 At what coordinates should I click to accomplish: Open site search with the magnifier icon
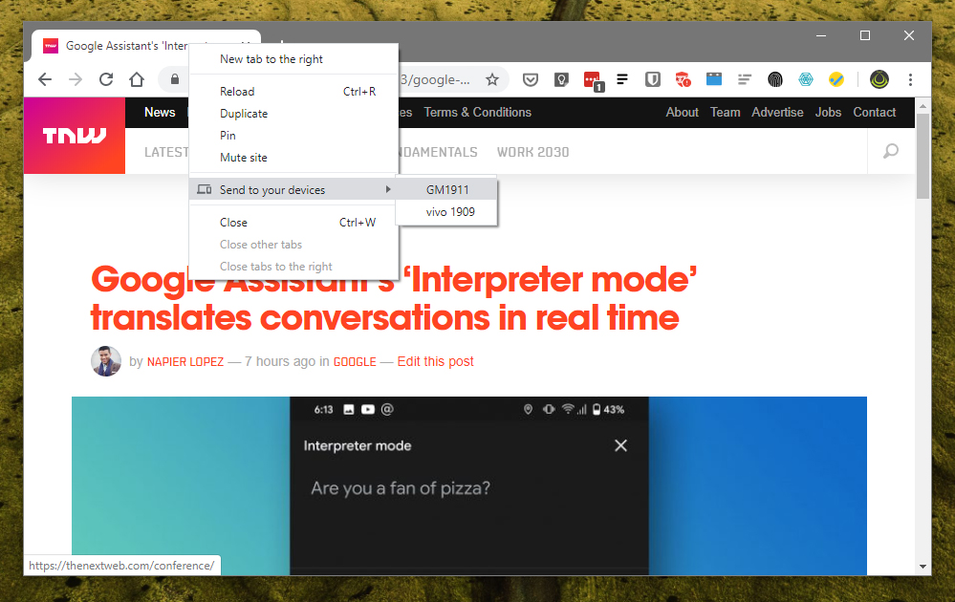coord(891,151)
